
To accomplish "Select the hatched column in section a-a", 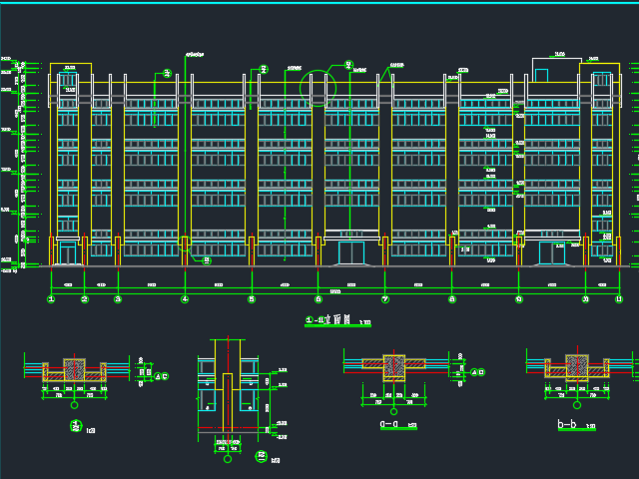I will [x=393, y=367].
